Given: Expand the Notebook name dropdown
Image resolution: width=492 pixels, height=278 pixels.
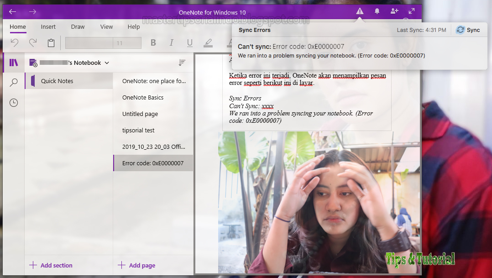Looking at the screenshot, I should [107, 63].
